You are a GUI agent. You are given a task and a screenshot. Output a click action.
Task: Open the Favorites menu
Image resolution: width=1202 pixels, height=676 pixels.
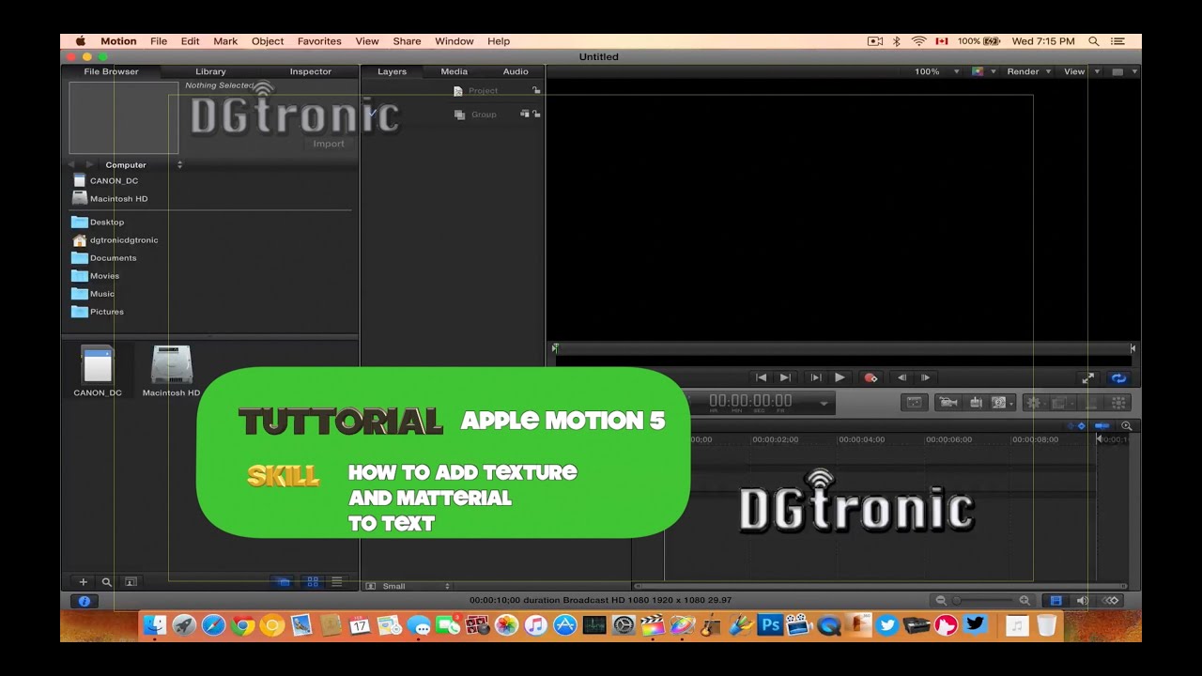click(319, 41)
